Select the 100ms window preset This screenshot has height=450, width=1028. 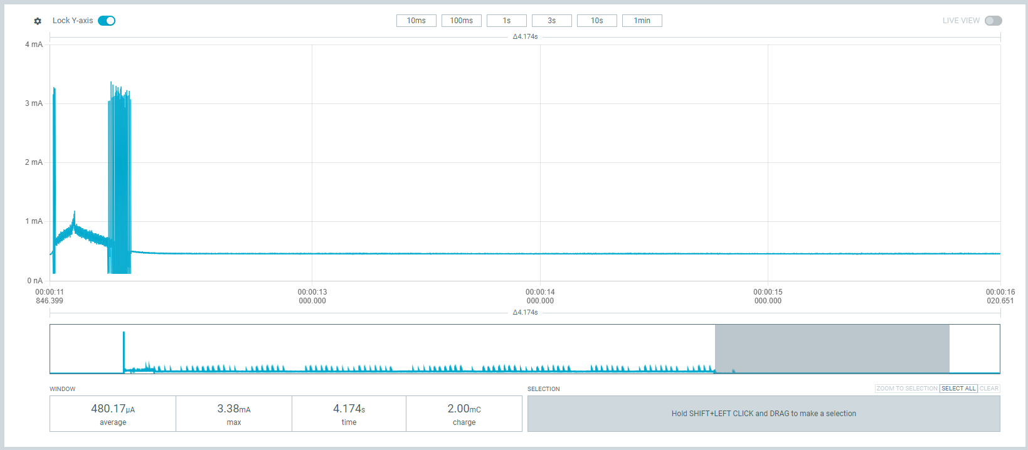pyautogui.click(x=461, y=21)
